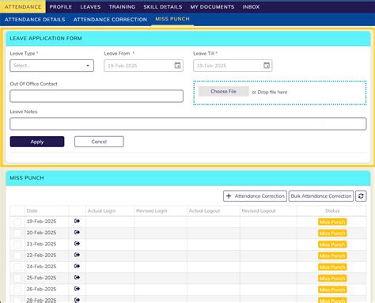Click the Bulk Attendance Correction button

pyautogui.click(x=321, y=196)
